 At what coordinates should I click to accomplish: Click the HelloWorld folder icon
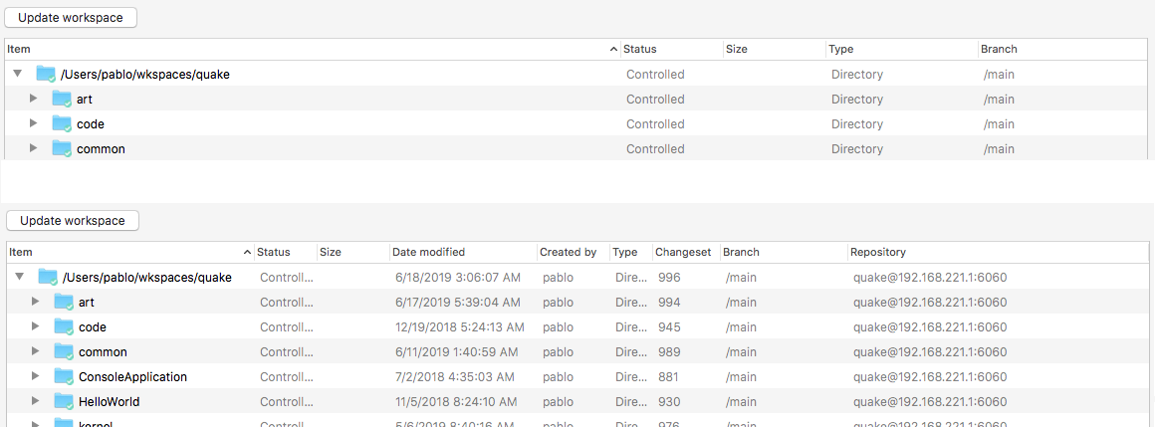click(x=64, y=401)
